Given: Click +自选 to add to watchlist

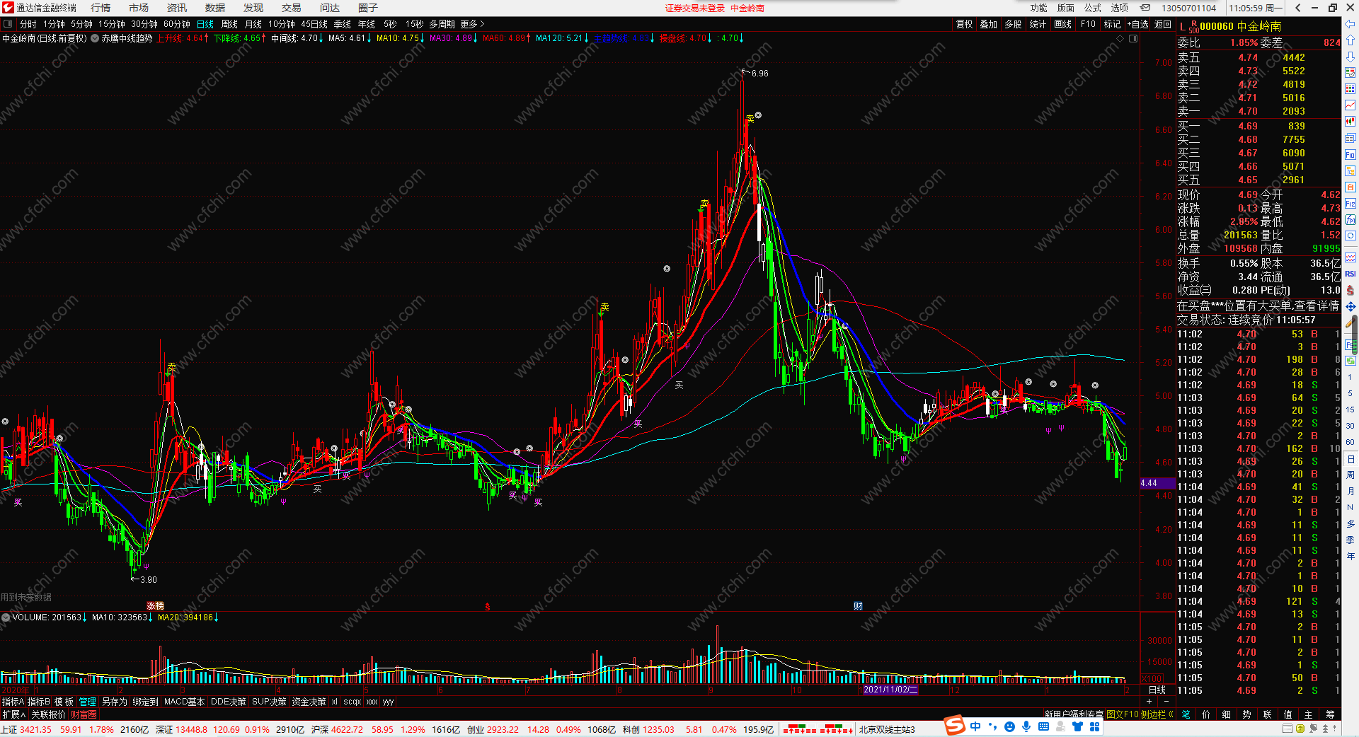Looking at the screenshot, I should tap(1138, 24).
